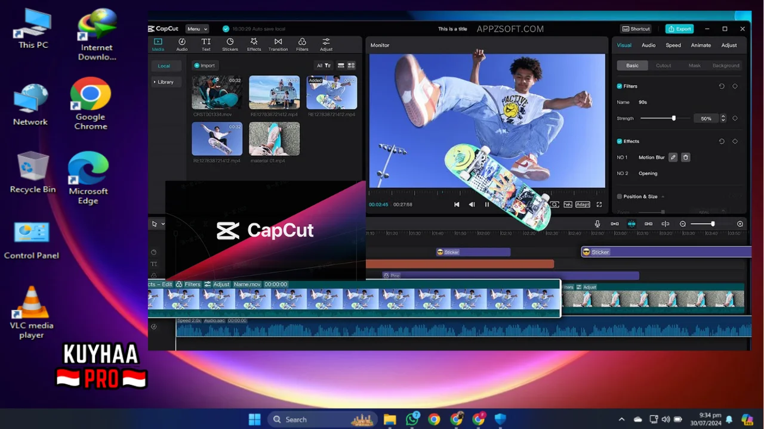Show hidden system tray icons chevron
Viewport: 764px width, 429px height.
point(621,419)
